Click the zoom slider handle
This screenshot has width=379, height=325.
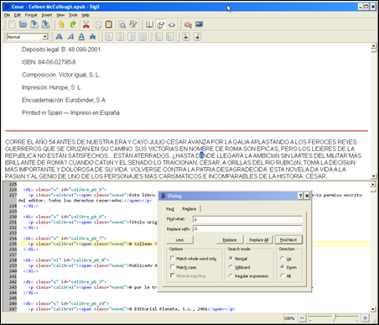point(335,317)
